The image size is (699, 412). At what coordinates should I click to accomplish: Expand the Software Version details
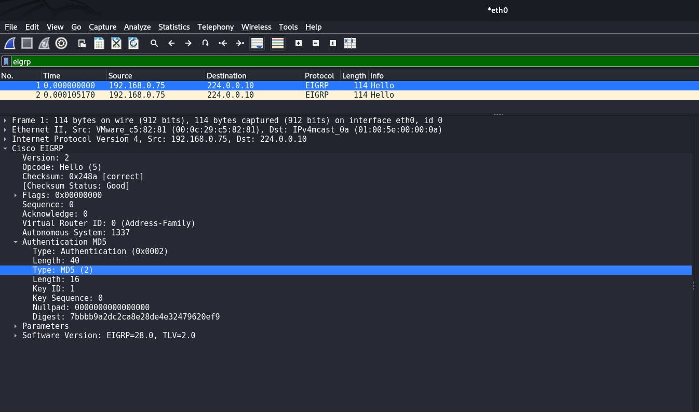point(15,335)
